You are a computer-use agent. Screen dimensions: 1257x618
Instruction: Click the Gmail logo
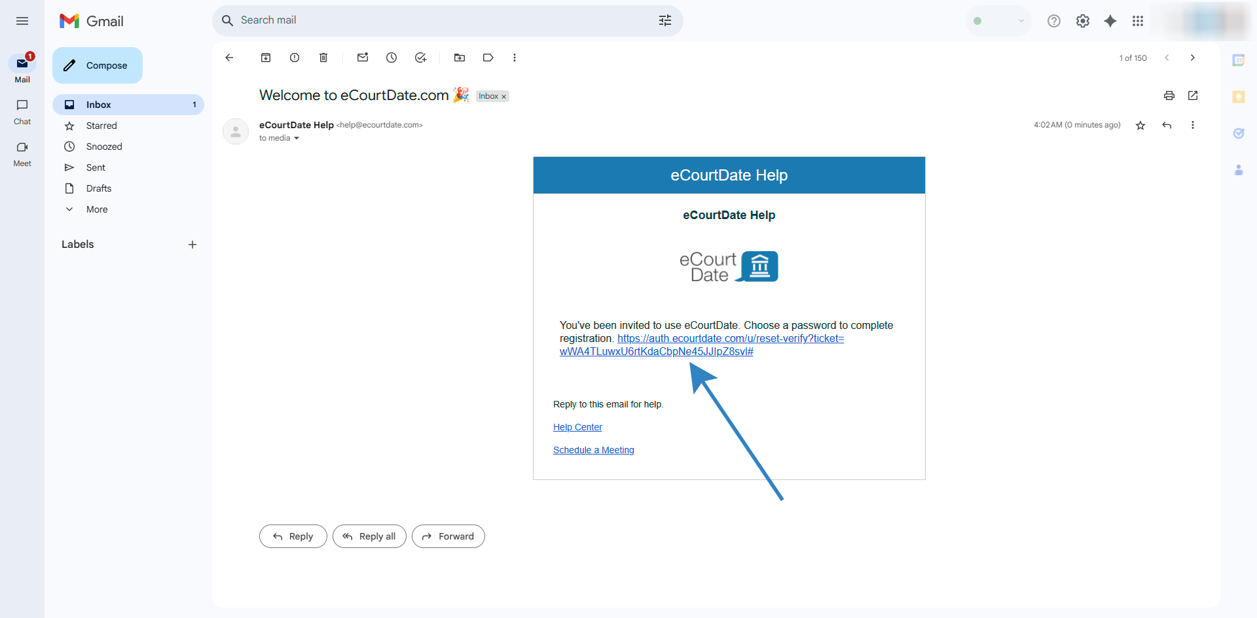(92, 21)
